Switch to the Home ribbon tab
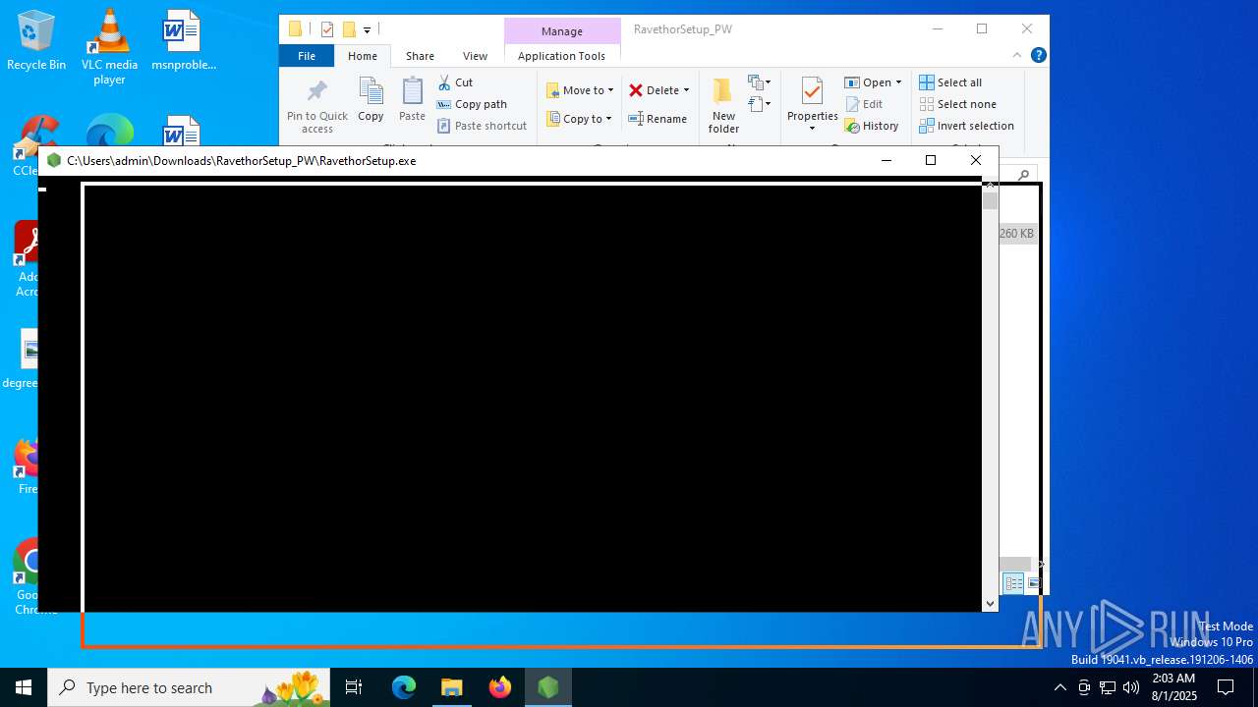1258x707 pixels. point(363,56)
